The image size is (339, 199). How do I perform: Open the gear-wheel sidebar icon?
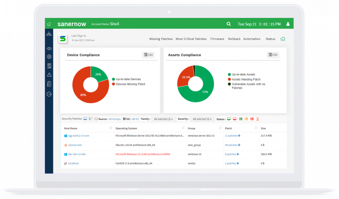point(49,57)
